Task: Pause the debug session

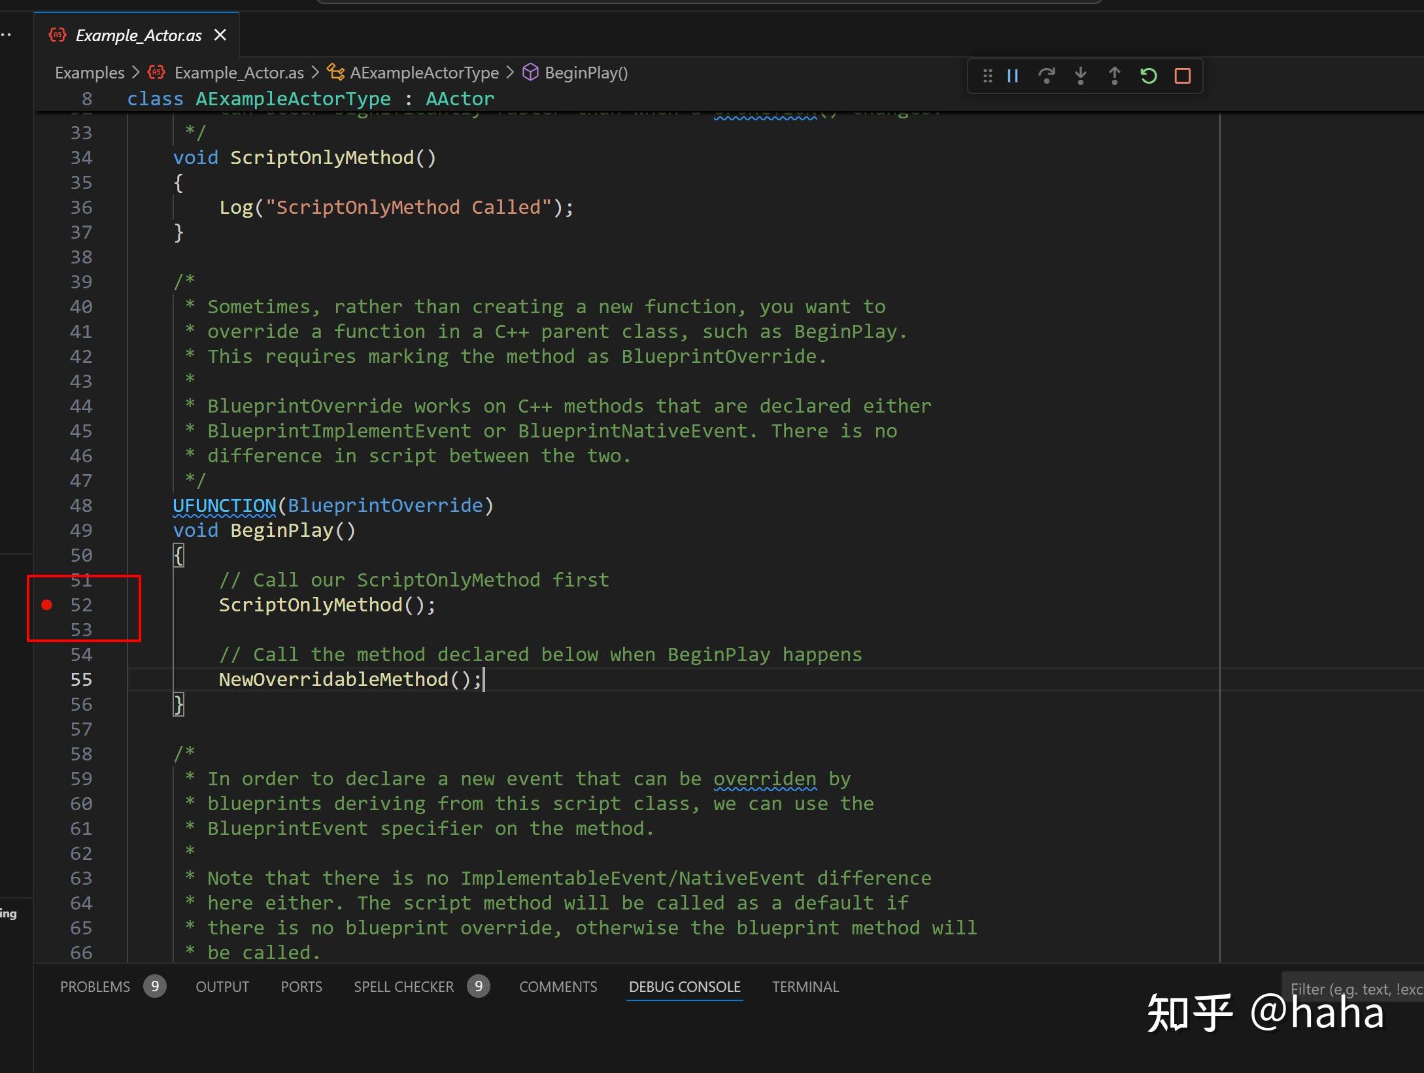Action: (x=1013, y=76)
